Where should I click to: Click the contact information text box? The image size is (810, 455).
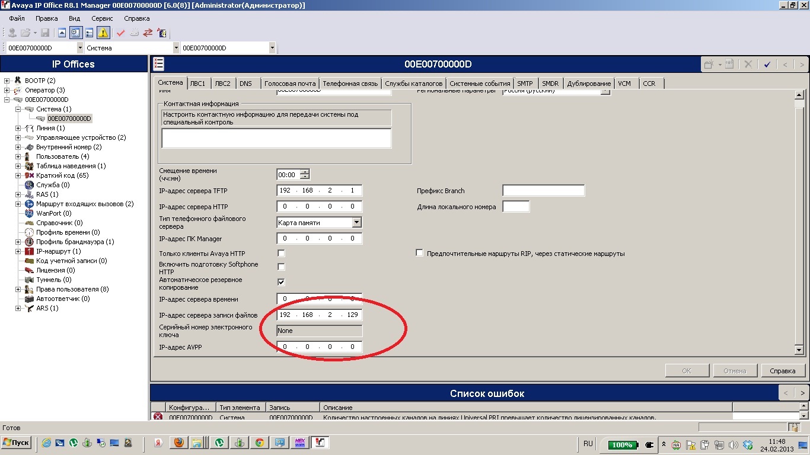pyautogui.click(x=276, y=138)
